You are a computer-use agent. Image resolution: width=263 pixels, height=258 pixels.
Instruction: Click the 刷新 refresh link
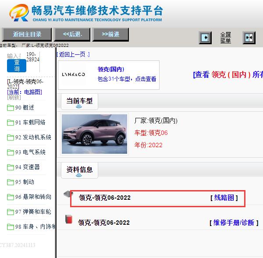click(14, 97)
